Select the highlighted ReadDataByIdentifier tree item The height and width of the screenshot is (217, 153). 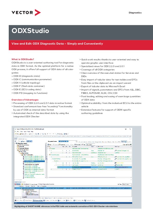(x=34, y=161)
